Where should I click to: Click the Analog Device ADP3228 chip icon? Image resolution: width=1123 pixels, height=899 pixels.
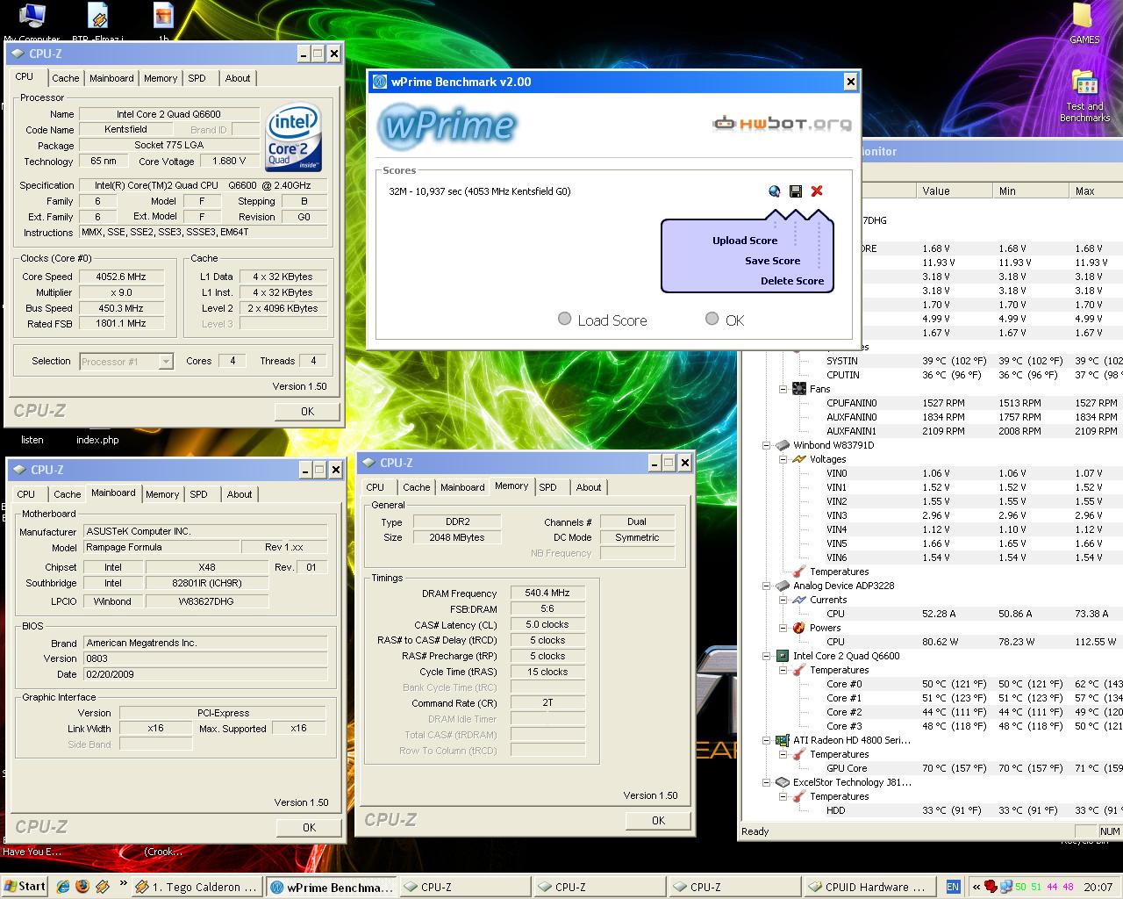pyautogui.click(x=783, y=586)
